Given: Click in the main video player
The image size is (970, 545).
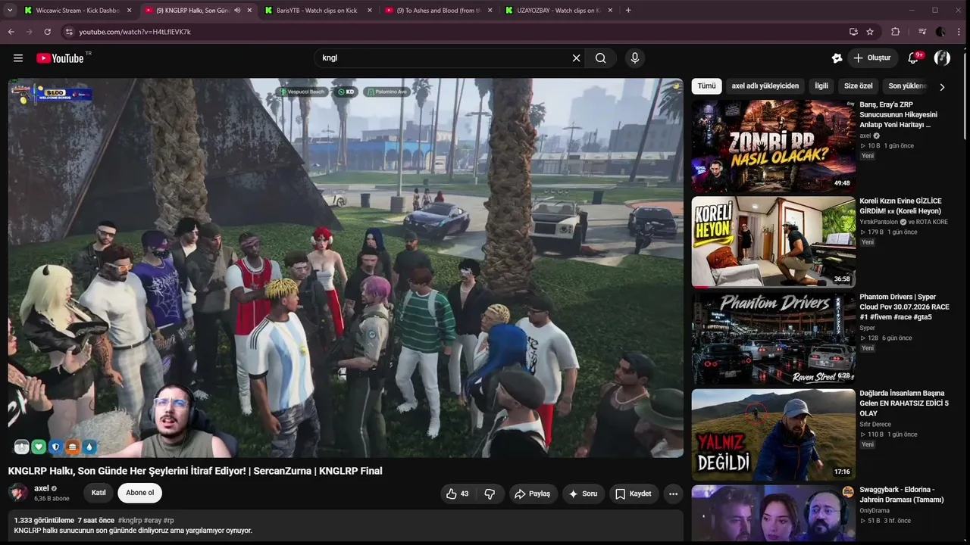Looking at the screenshot, I should 346,268.
